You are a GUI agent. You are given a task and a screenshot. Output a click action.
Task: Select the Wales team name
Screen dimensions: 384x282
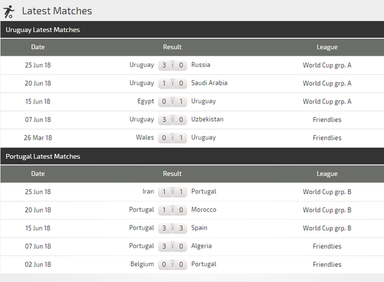(x=145, y=137)
